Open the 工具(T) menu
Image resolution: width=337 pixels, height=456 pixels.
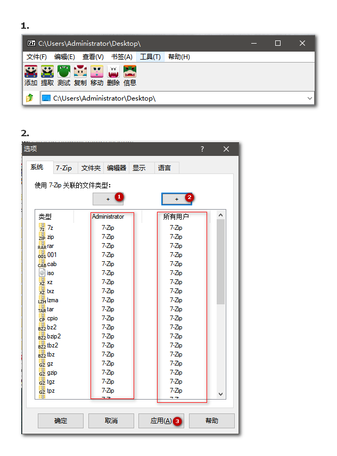pos(150,57)
